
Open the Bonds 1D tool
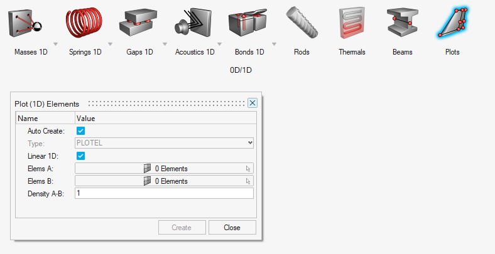[247, 23]
